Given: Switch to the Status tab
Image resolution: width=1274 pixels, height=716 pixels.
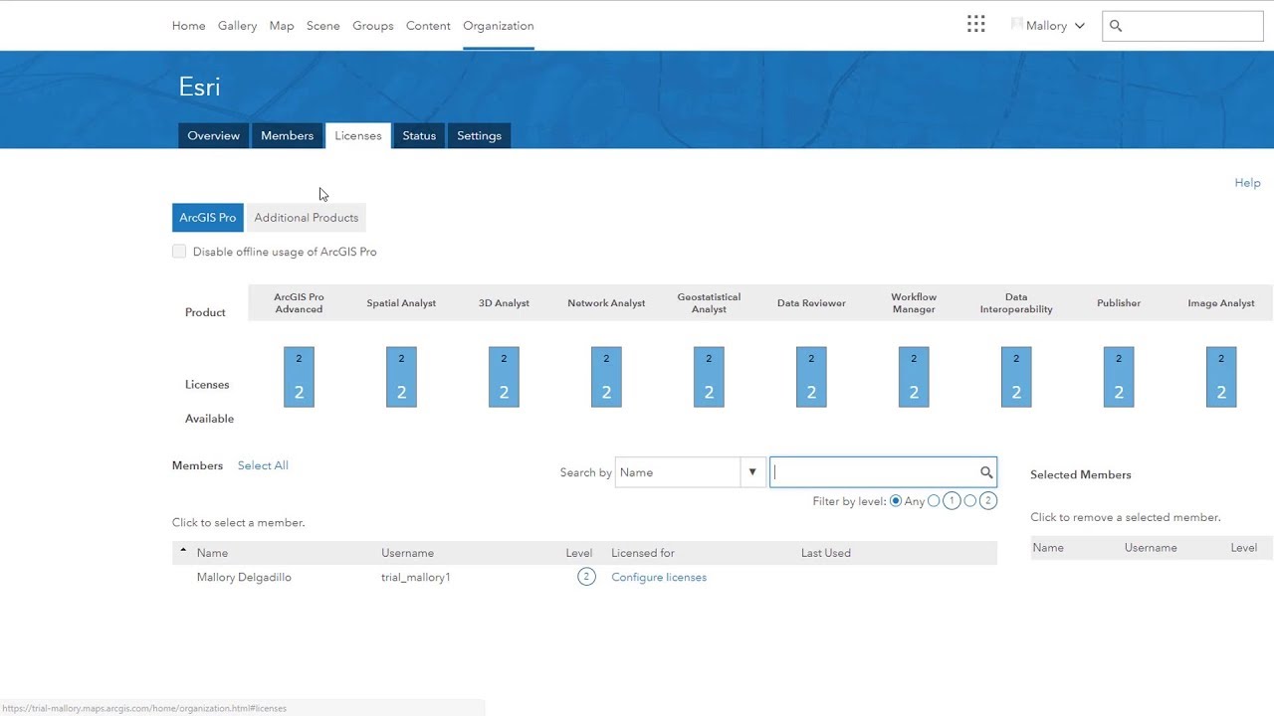Looking at the screenshot, I should [419, 135].
